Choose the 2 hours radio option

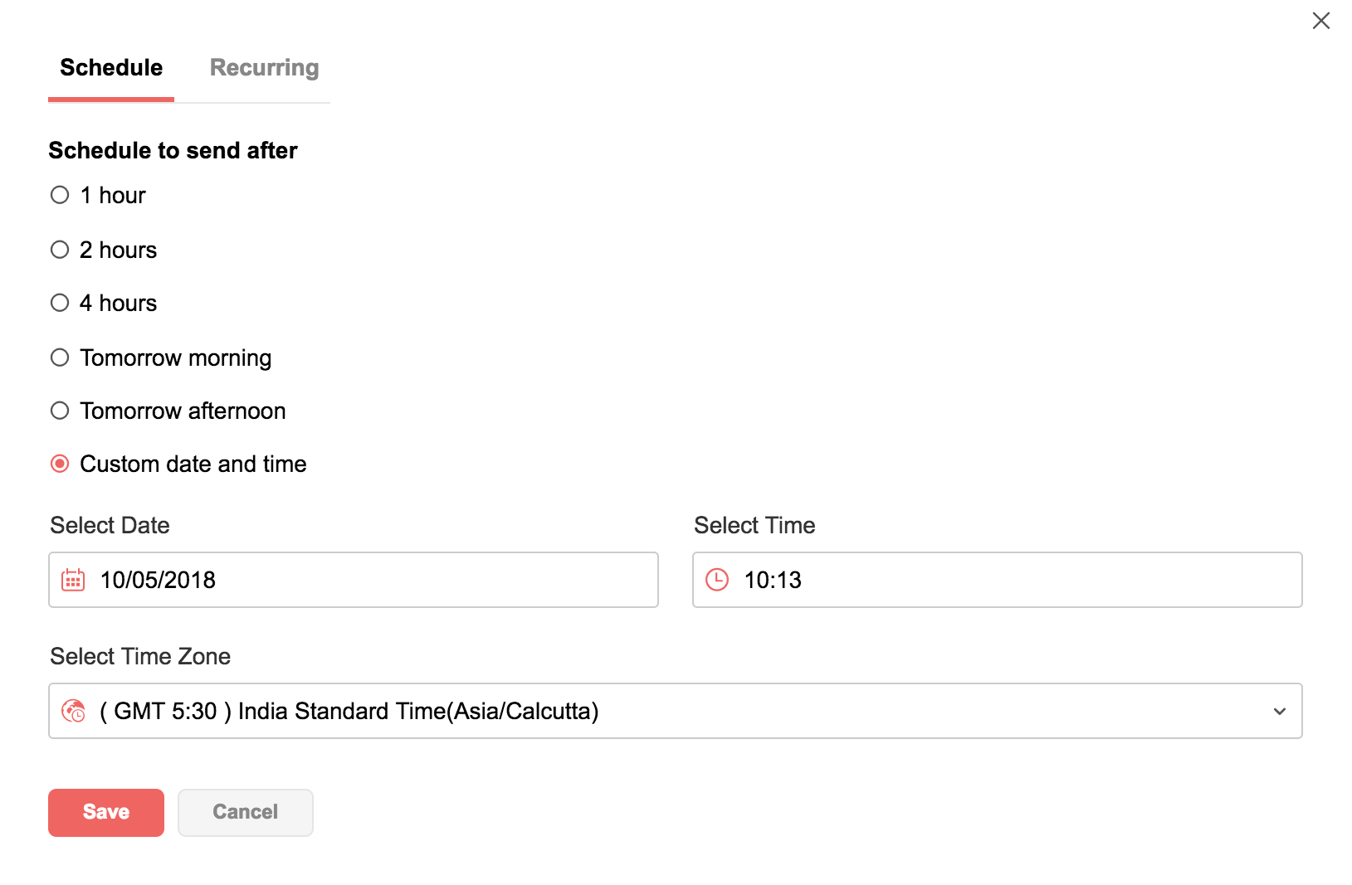pyautogui.click(x=60, y=250)
